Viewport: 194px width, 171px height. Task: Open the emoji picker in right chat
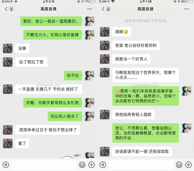click(x=179, y=165)
